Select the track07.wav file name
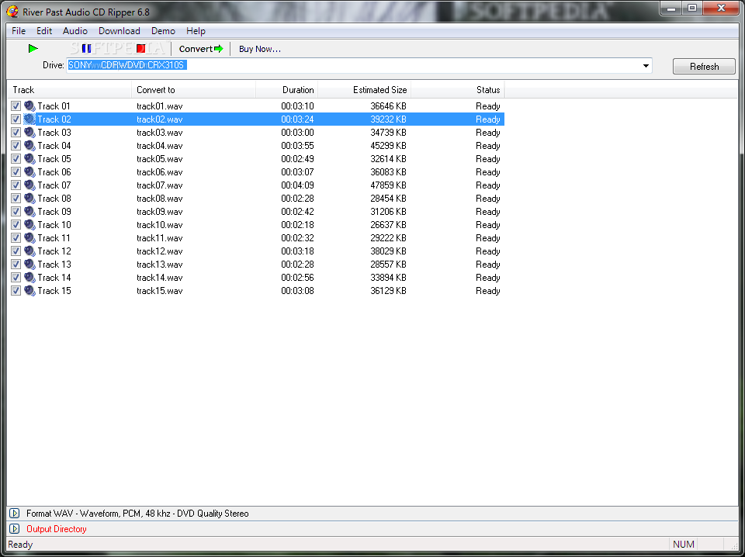The height and width of the screenshot is (557, 745). pyautogui.click(x=160, y=185)
